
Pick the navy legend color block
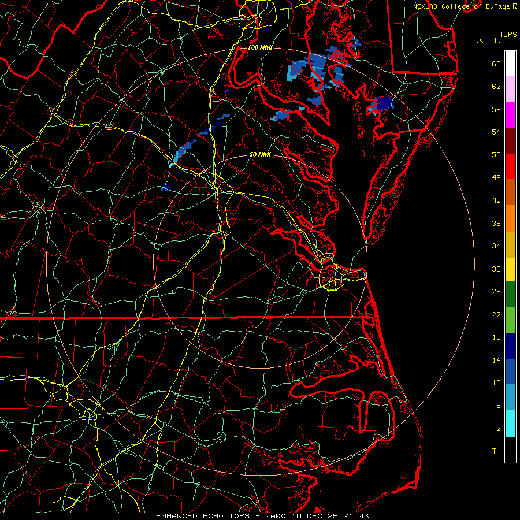point(510,346)
